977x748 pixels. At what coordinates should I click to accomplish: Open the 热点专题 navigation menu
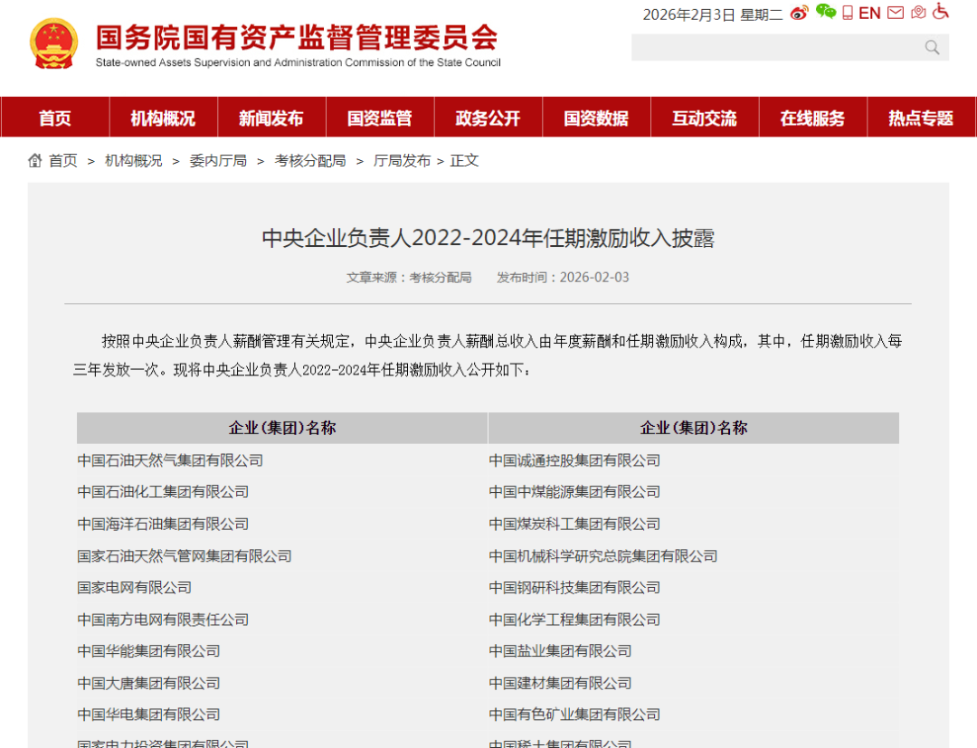922,118
